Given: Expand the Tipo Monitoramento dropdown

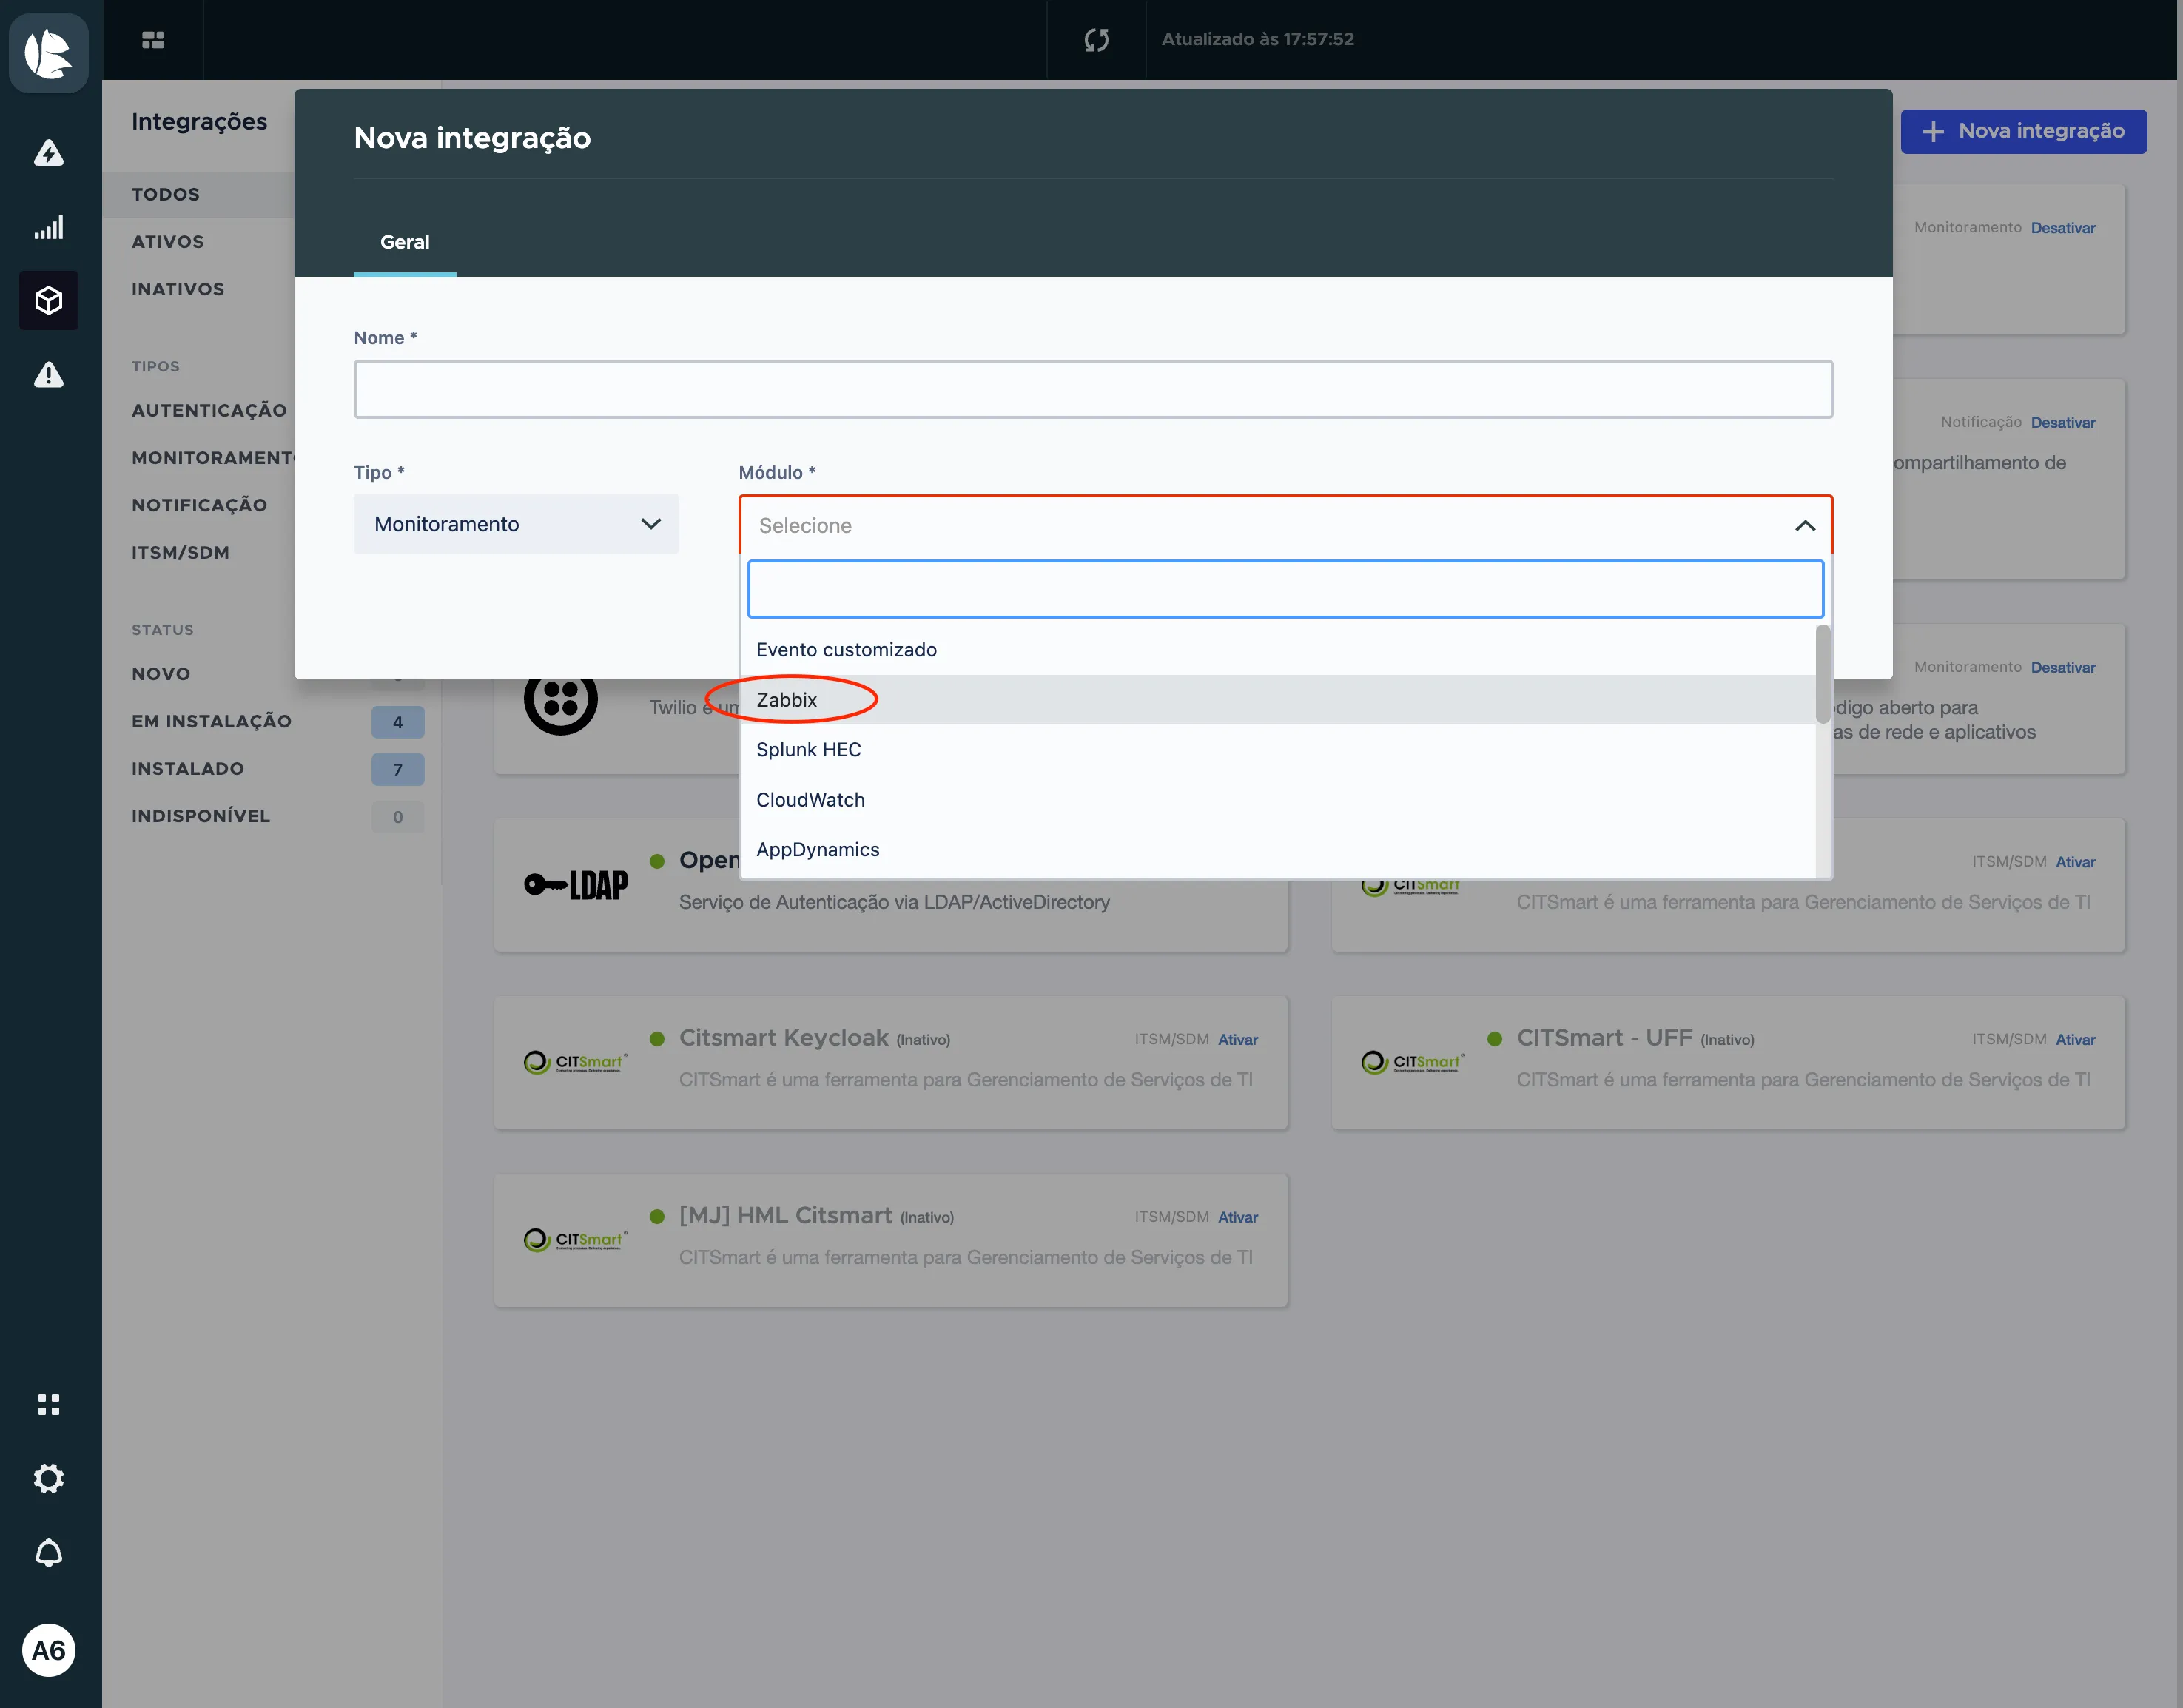Looking at the screenshot, I should click(x=516, y=524).
